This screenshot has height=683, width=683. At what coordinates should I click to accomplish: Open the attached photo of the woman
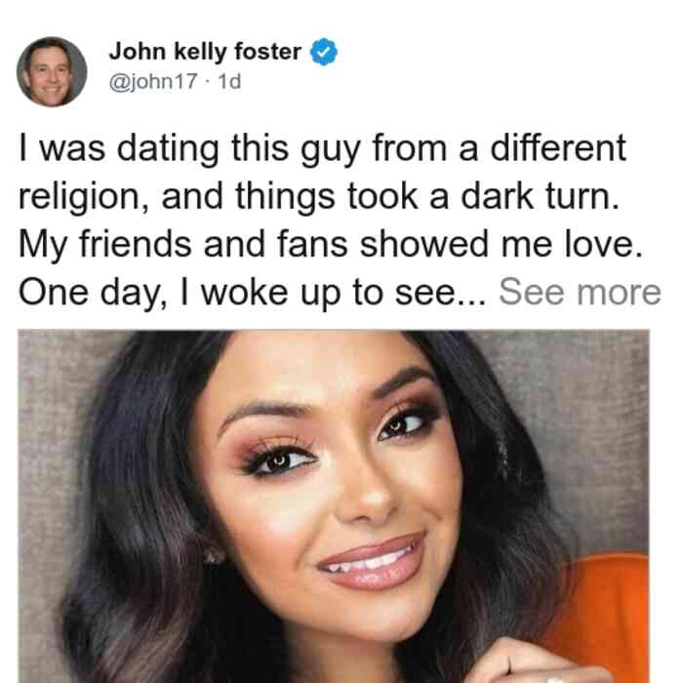pyautogui.click(x=334, y=506)
